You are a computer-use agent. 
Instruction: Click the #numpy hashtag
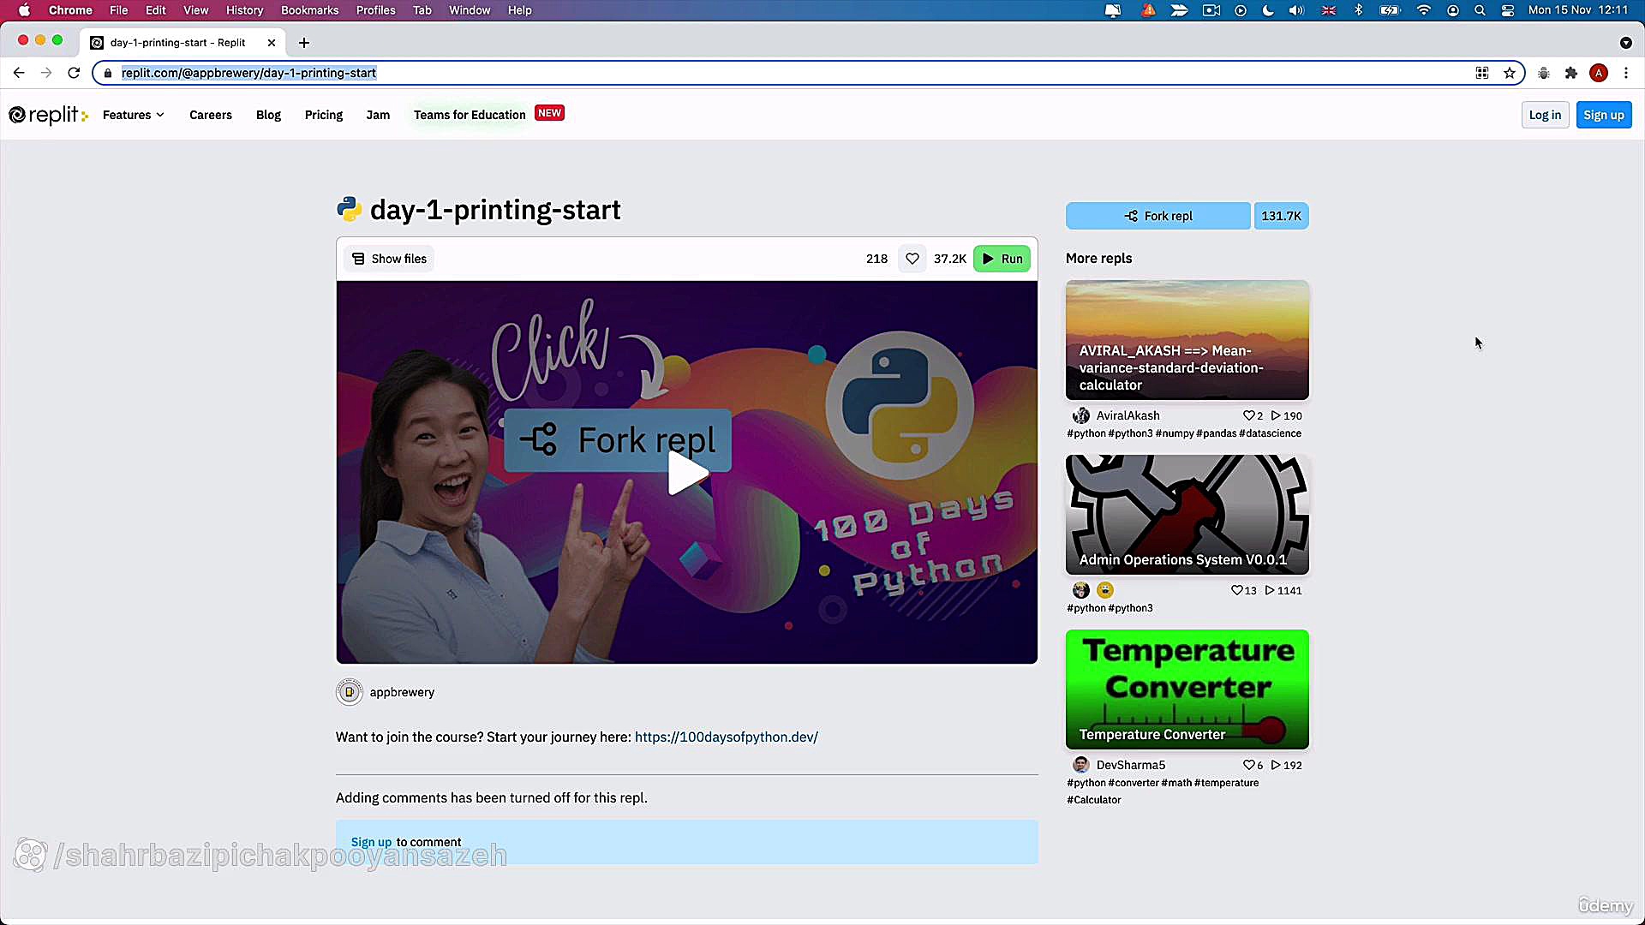[1175, 433]
